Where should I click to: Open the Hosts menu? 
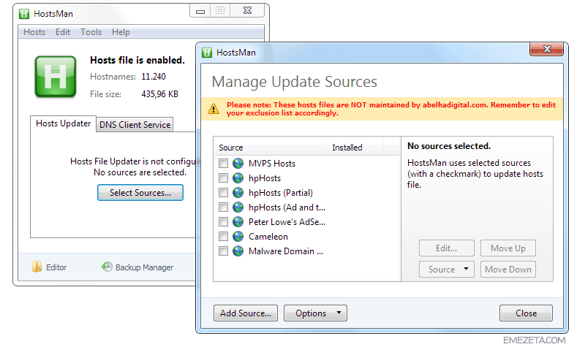(34, 32)
